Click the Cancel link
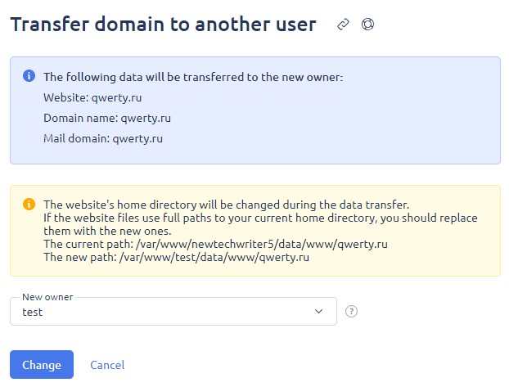This screenshot has height=387, width=509. pos(107,365)
